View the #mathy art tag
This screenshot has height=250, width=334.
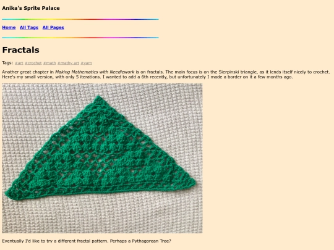(68, 63)
